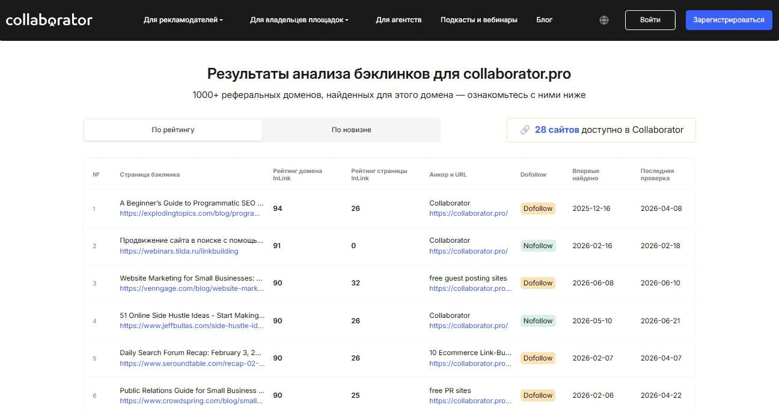The height and width of the screenshot is (411, 779).
Task: Click the Рейтинг страницы InLink column header
Action: coord(379,175)
